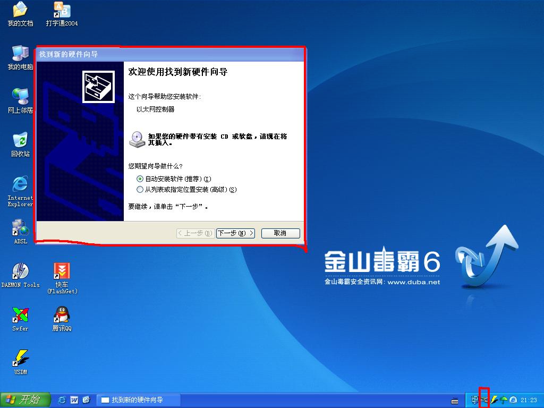
Task: Click 这个向导帮助您安装软件 text
Action: coord(165,97)
